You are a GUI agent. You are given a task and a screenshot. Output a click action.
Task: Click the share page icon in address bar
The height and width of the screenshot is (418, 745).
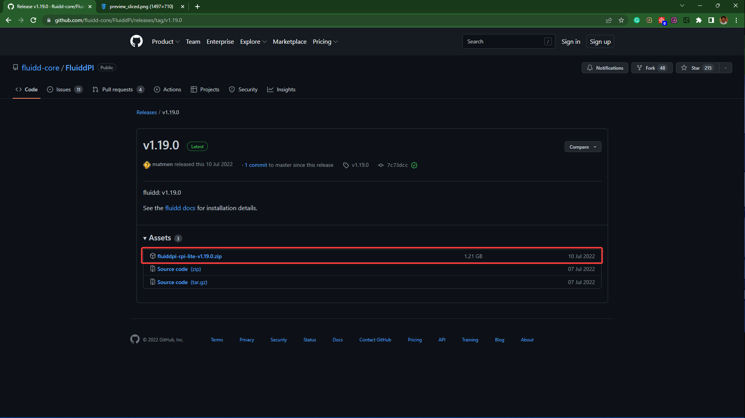click(609, 20)
